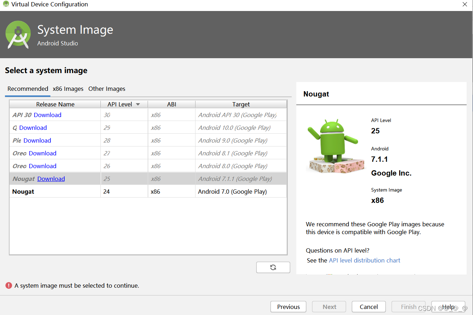This screenshot has height=315, width=473.
Task: Select 'Android 7.0 (Google Play)' target cell
Action: [x=241, y=192]
